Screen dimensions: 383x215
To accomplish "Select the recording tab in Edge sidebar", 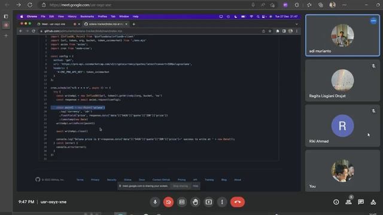I will click(6, 25).
